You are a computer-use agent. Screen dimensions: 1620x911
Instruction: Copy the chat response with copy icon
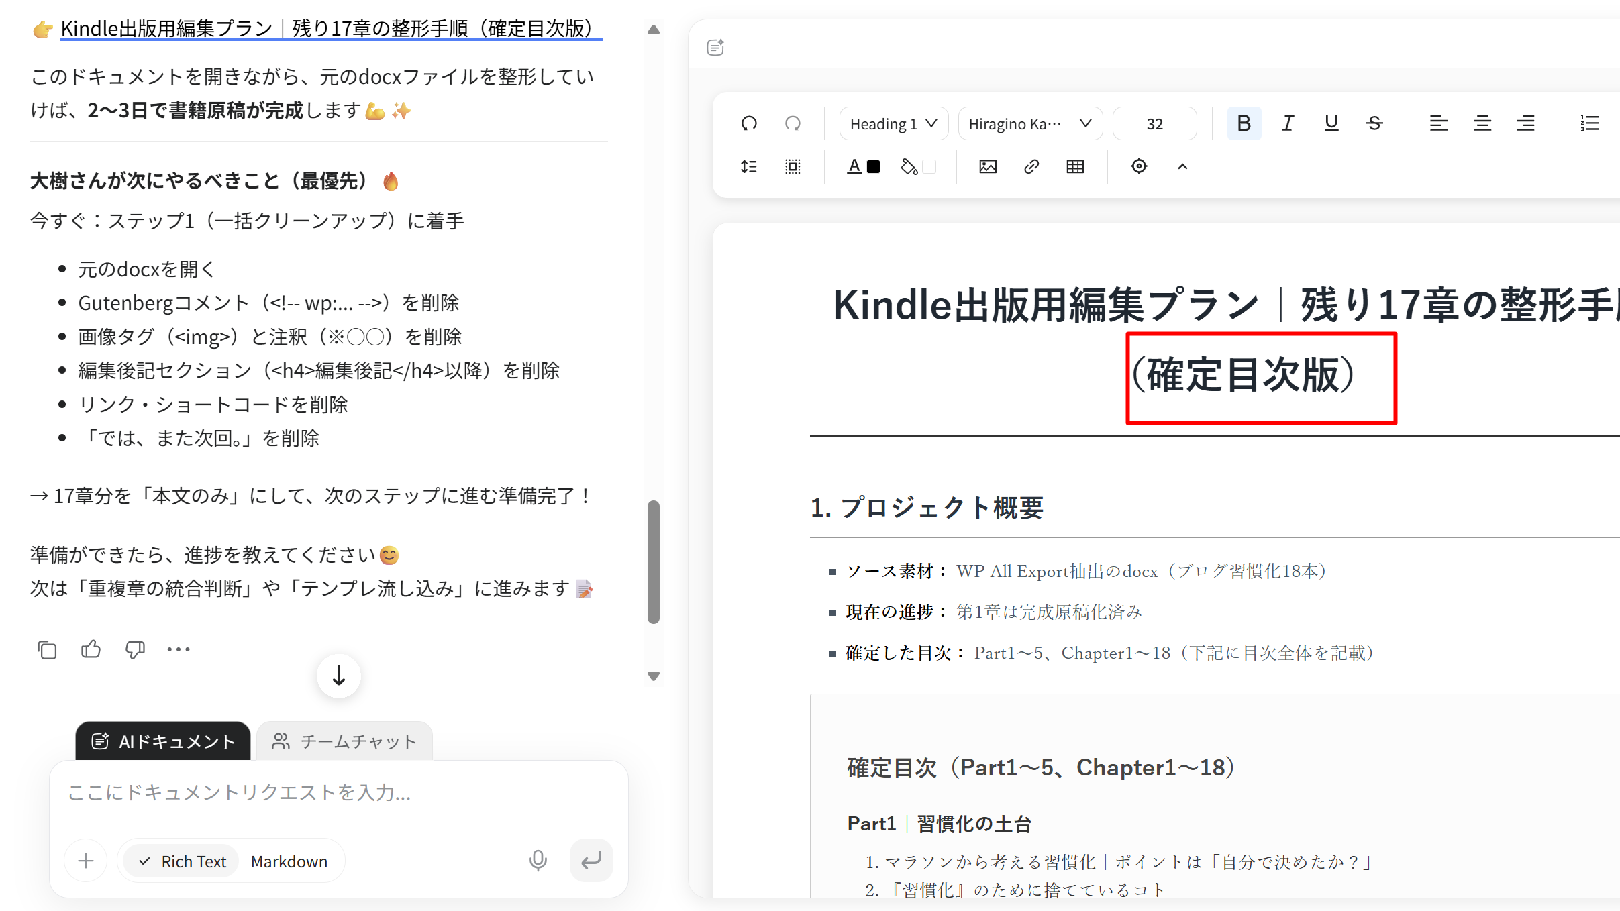point(47,649)
